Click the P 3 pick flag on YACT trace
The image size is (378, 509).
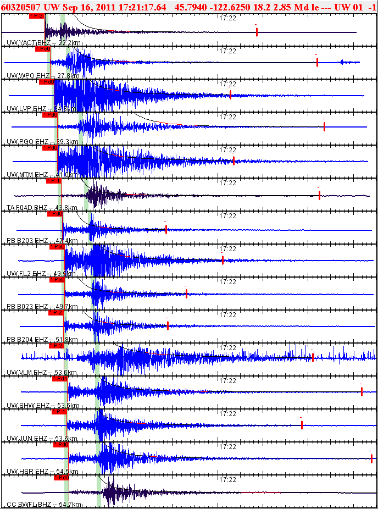click(36, 16)
